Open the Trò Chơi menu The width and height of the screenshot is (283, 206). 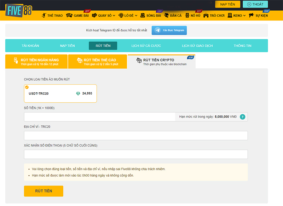click(214, 16)
